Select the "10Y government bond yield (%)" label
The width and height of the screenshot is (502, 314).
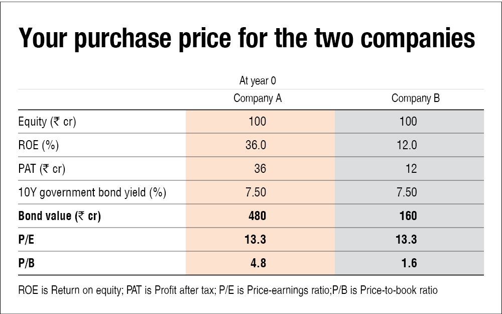(92, 192)
